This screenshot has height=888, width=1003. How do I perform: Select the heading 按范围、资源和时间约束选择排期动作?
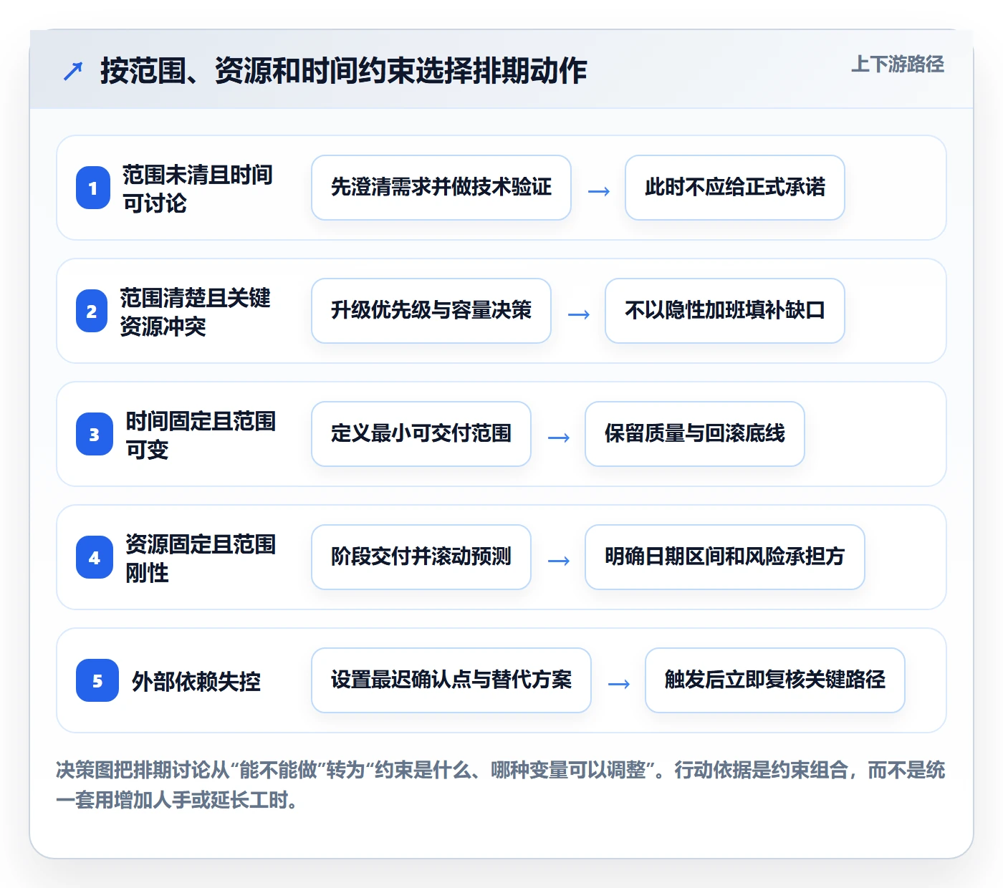(343, 71)
